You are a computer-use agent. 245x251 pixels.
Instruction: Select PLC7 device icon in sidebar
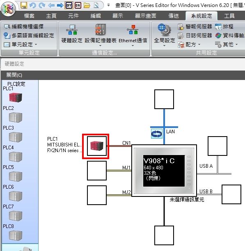pyautogui.click(x=15, y=216)
